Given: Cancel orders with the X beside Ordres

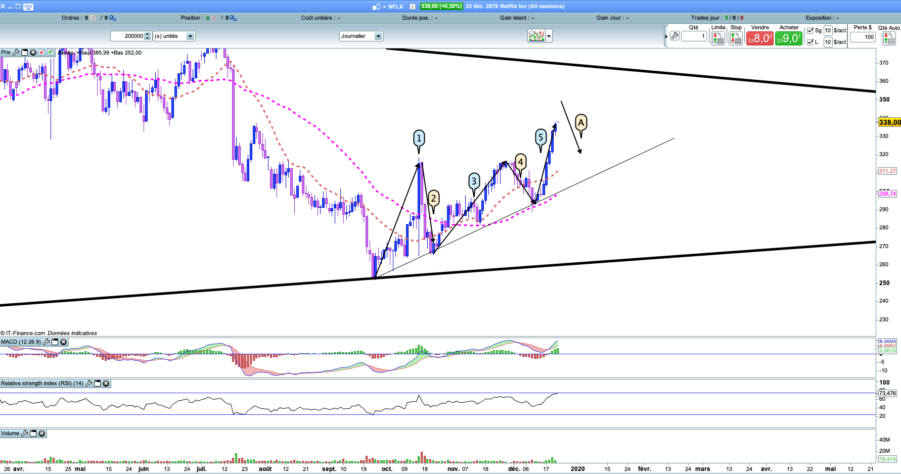Looking at the screenshot, I should pyautogui.click(x=93, y=18).
